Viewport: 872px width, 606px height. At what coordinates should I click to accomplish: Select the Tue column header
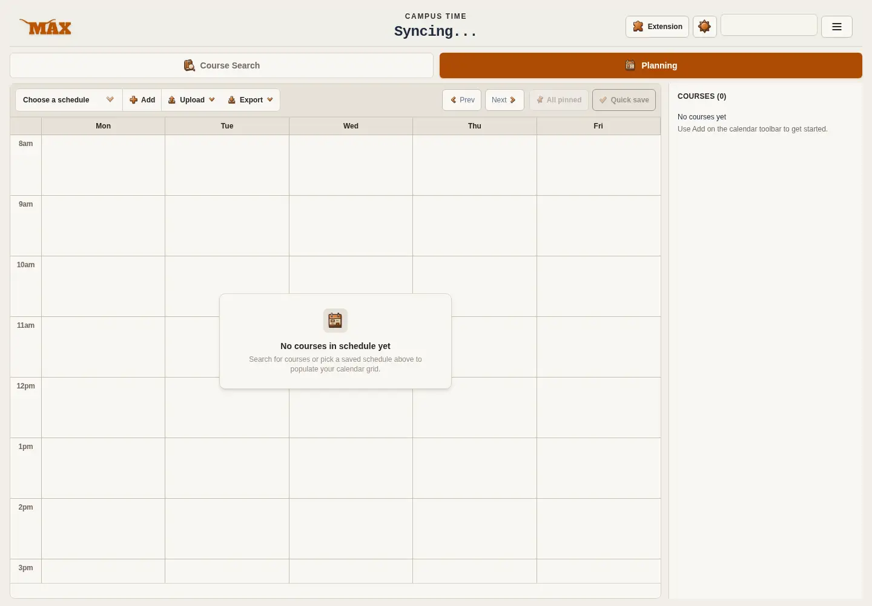(x=227, y=126)
